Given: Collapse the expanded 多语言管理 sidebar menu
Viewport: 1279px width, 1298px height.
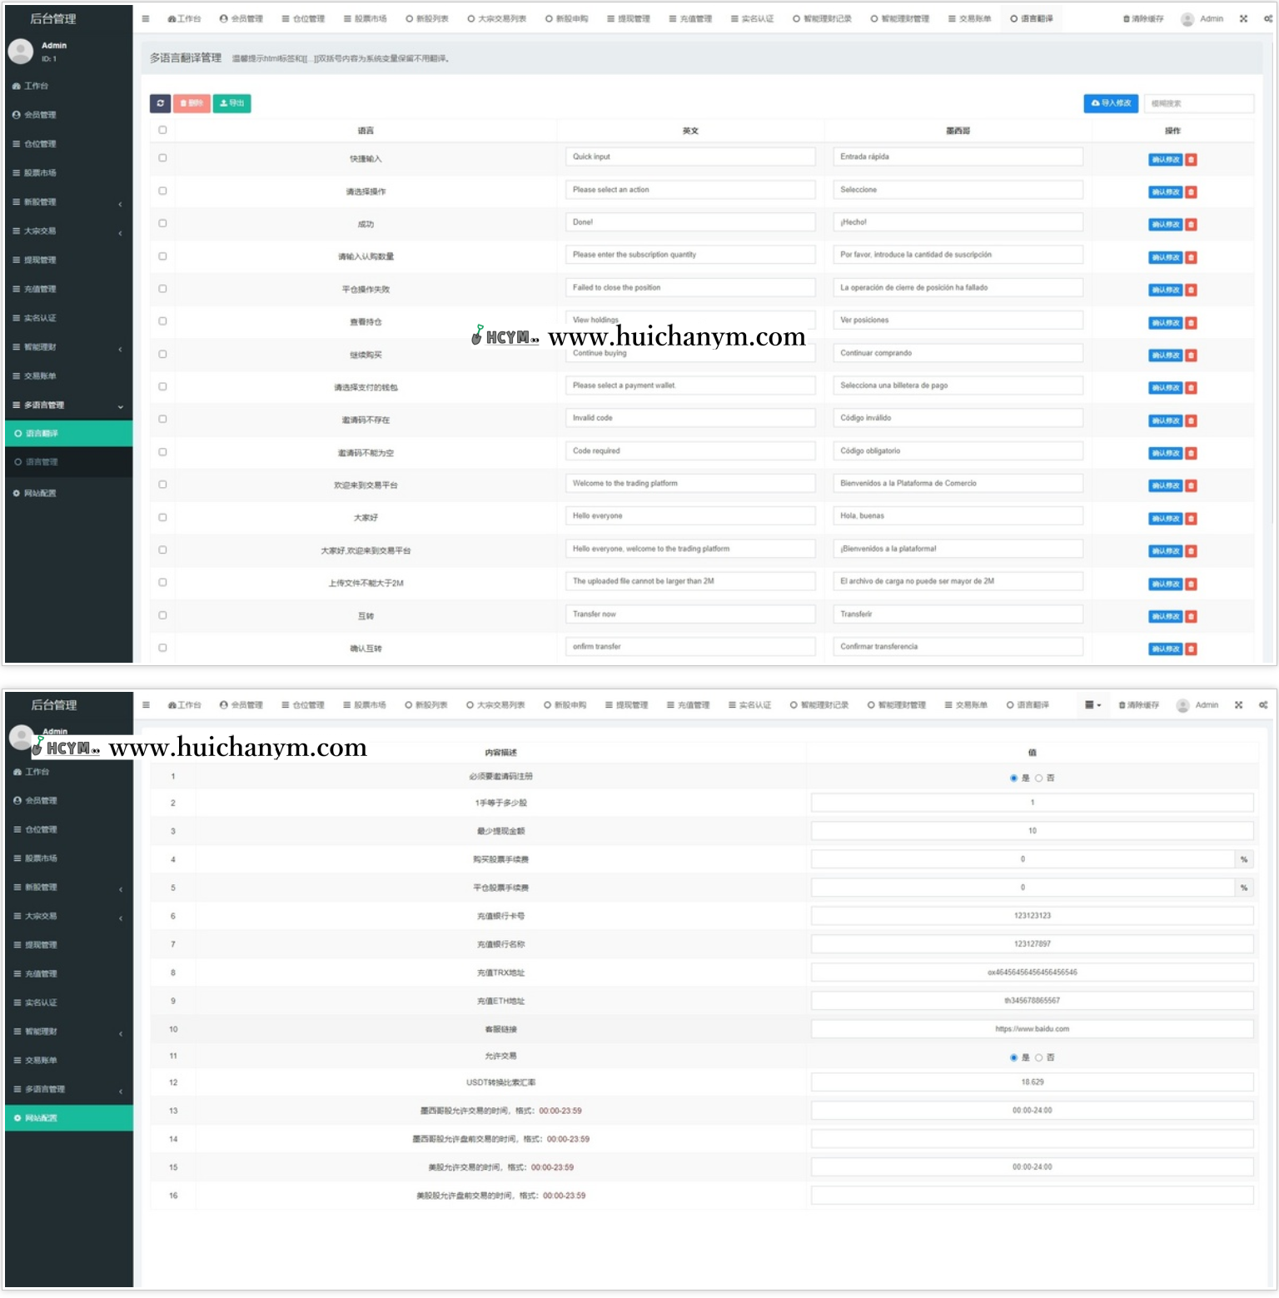Looking at the screenshot, I should pos(68,405).
